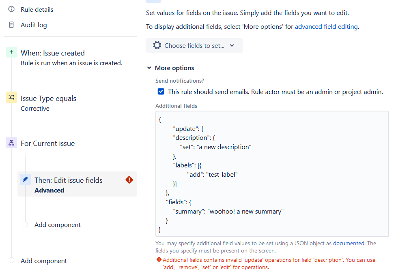Screen dimensions: 396x276
Task: Select the Issue Type equals condition
Action: (x=48, y=98)
